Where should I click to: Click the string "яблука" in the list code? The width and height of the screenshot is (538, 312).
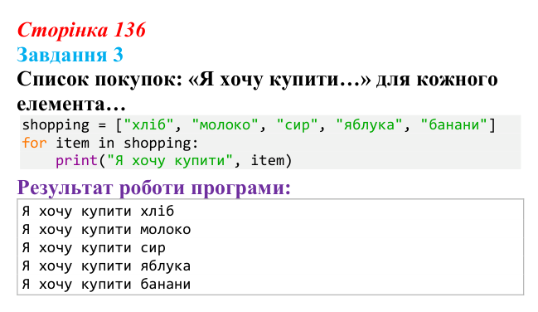click(369, 124)
